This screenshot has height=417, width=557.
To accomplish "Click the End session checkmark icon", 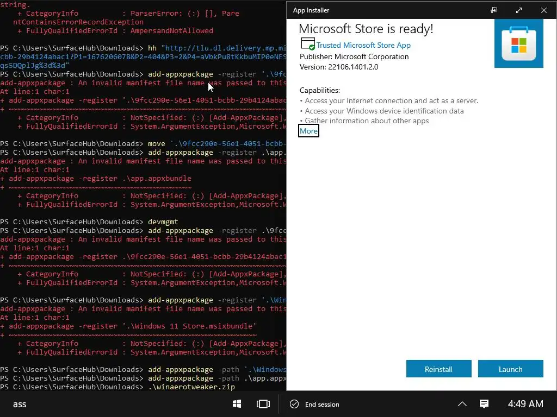I will click(294, 404).
